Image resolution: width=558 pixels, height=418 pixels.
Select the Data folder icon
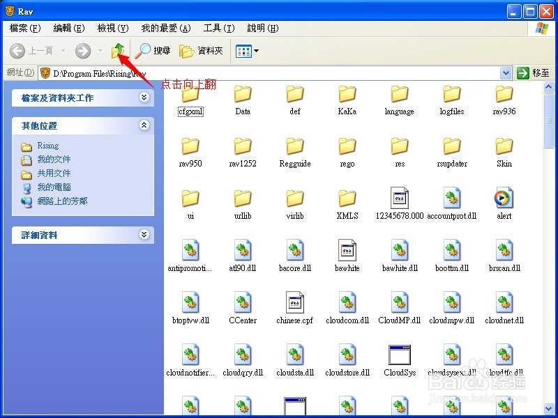tap(243, 94)
